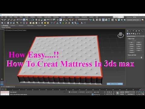Click the Redo arrow icon
This screenshot has height=109, width=145.
click(x=5, y=20)
